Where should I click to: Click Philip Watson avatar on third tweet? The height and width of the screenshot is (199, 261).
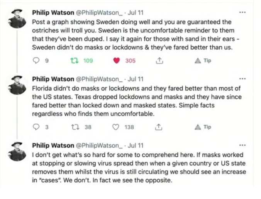tap(17, 152)
